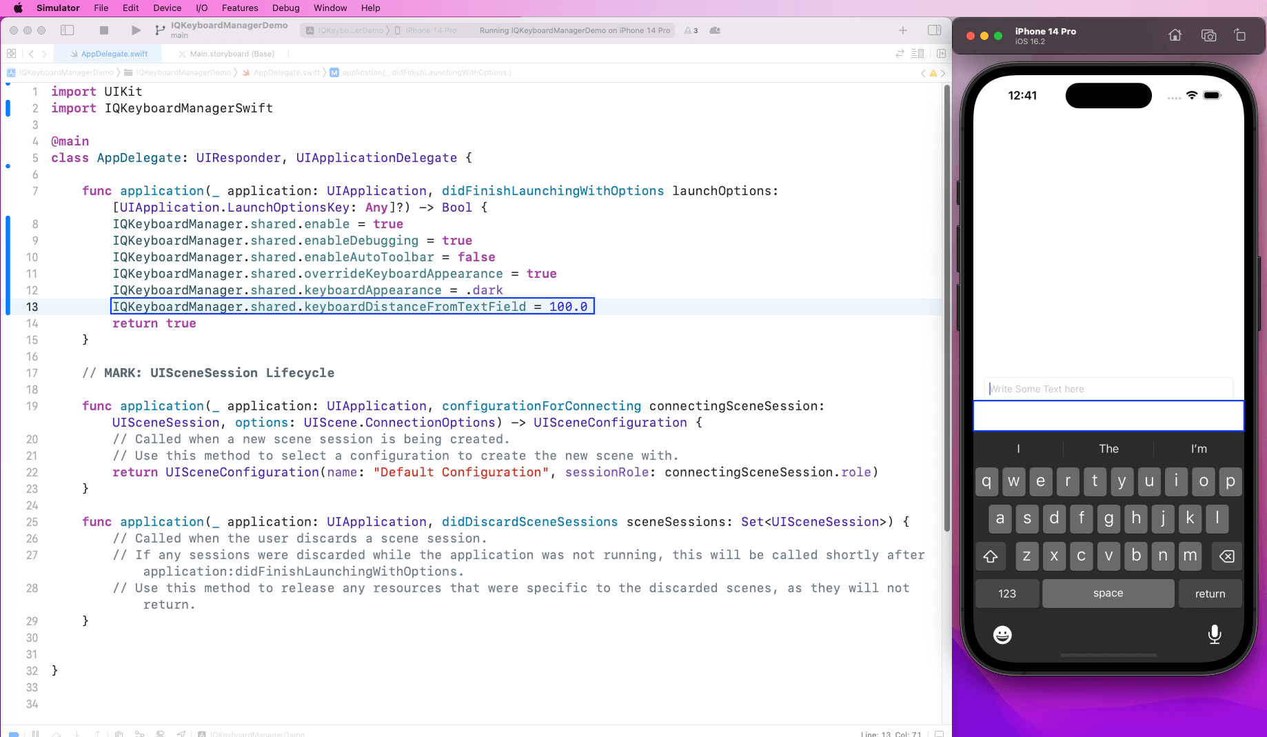The image size is (1267, 737).
Task: Run the app with the Play button
Action: click(135, 30)
